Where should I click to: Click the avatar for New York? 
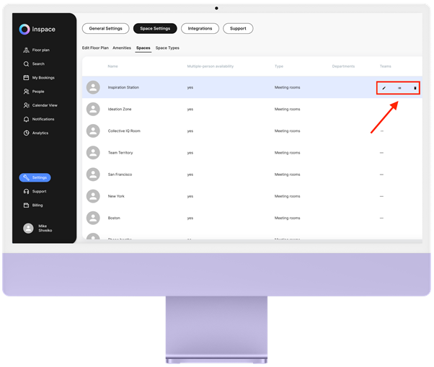(93, 196)
